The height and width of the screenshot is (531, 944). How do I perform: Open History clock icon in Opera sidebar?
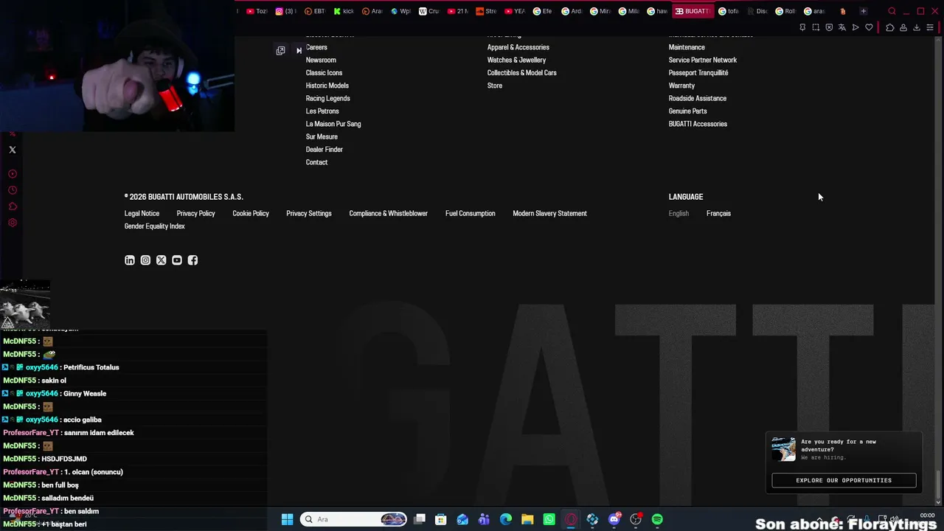pos(13,190)
